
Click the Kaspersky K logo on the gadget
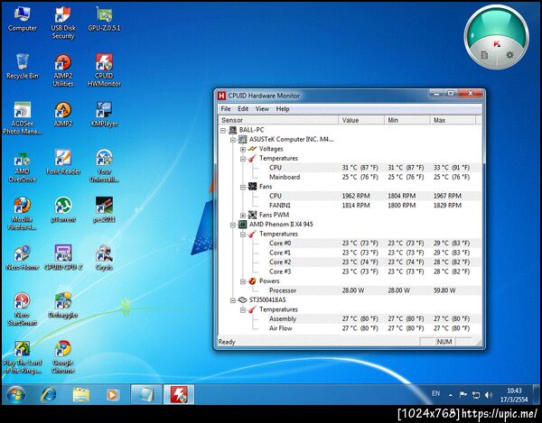(x=497, y=44)
